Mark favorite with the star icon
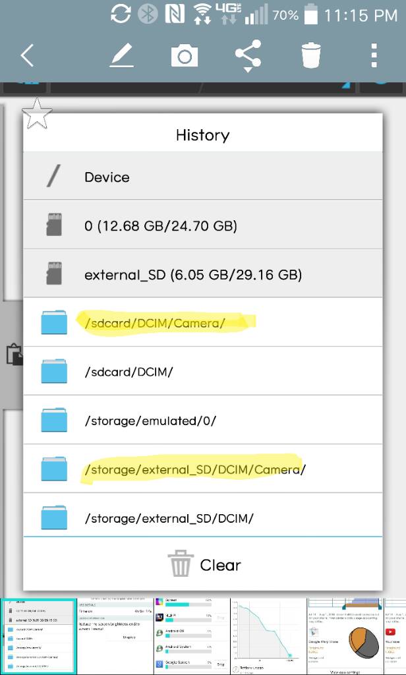Image resolution: width=406 pixels, height=675 pixels. click(x=37, y=113)
